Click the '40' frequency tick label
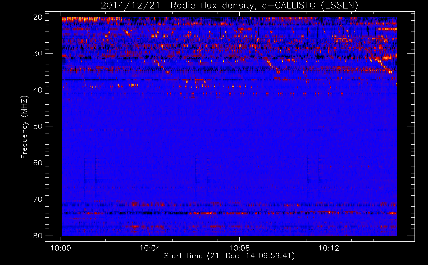Screen dimensions: 428x265 (38, 90)
